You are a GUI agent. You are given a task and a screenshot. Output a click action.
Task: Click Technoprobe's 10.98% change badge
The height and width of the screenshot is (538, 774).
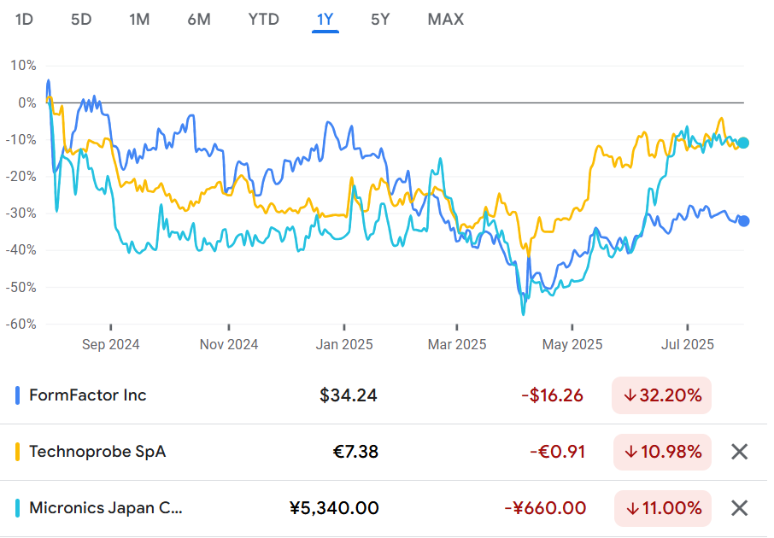pos(661,452)
